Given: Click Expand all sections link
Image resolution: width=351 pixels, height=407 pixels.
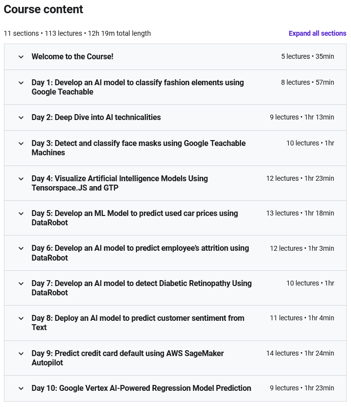Looking at the screenshot, I should click(317, 33).
